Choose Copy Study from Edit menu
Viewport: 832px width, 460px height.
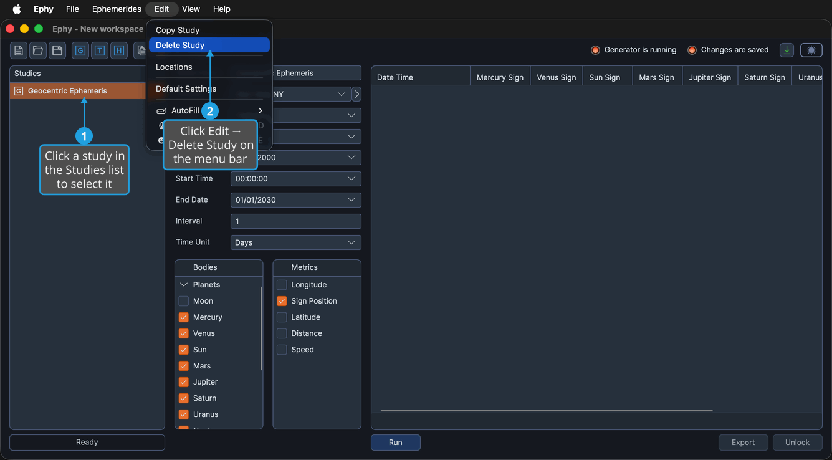tap(209, 30)
